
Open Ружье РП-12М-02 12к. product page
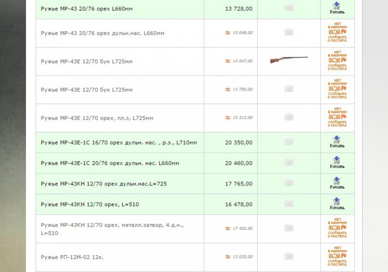[72, 257]
